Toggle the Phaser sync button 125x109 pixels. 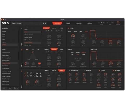coord(91,80)
